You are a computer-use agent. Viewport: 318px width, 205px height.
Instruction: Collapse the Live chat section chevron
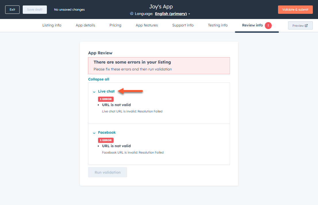(x=94, y=92)
